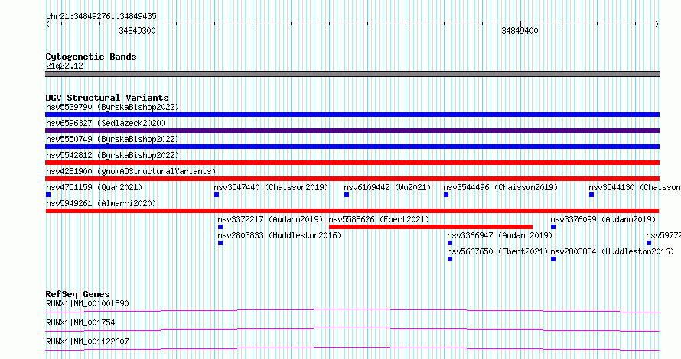Click the RUNX1|NM_001754 gene label

click(x=80, y=322)
